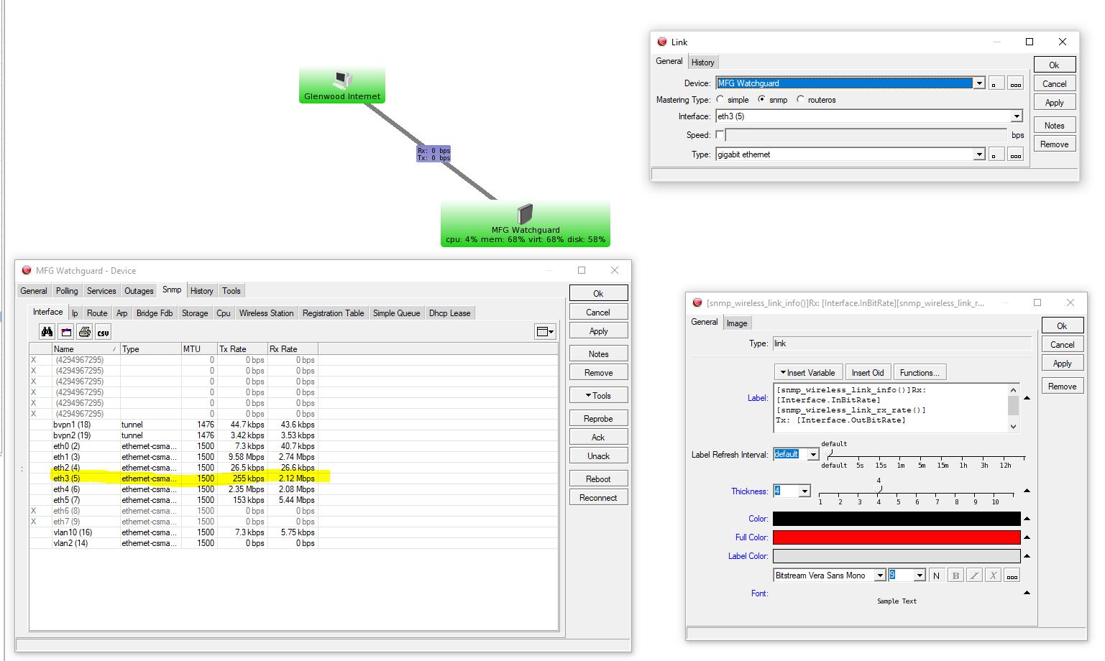
Task: Open the Dhcp Lease sub-tab
Action: point(449,313)
